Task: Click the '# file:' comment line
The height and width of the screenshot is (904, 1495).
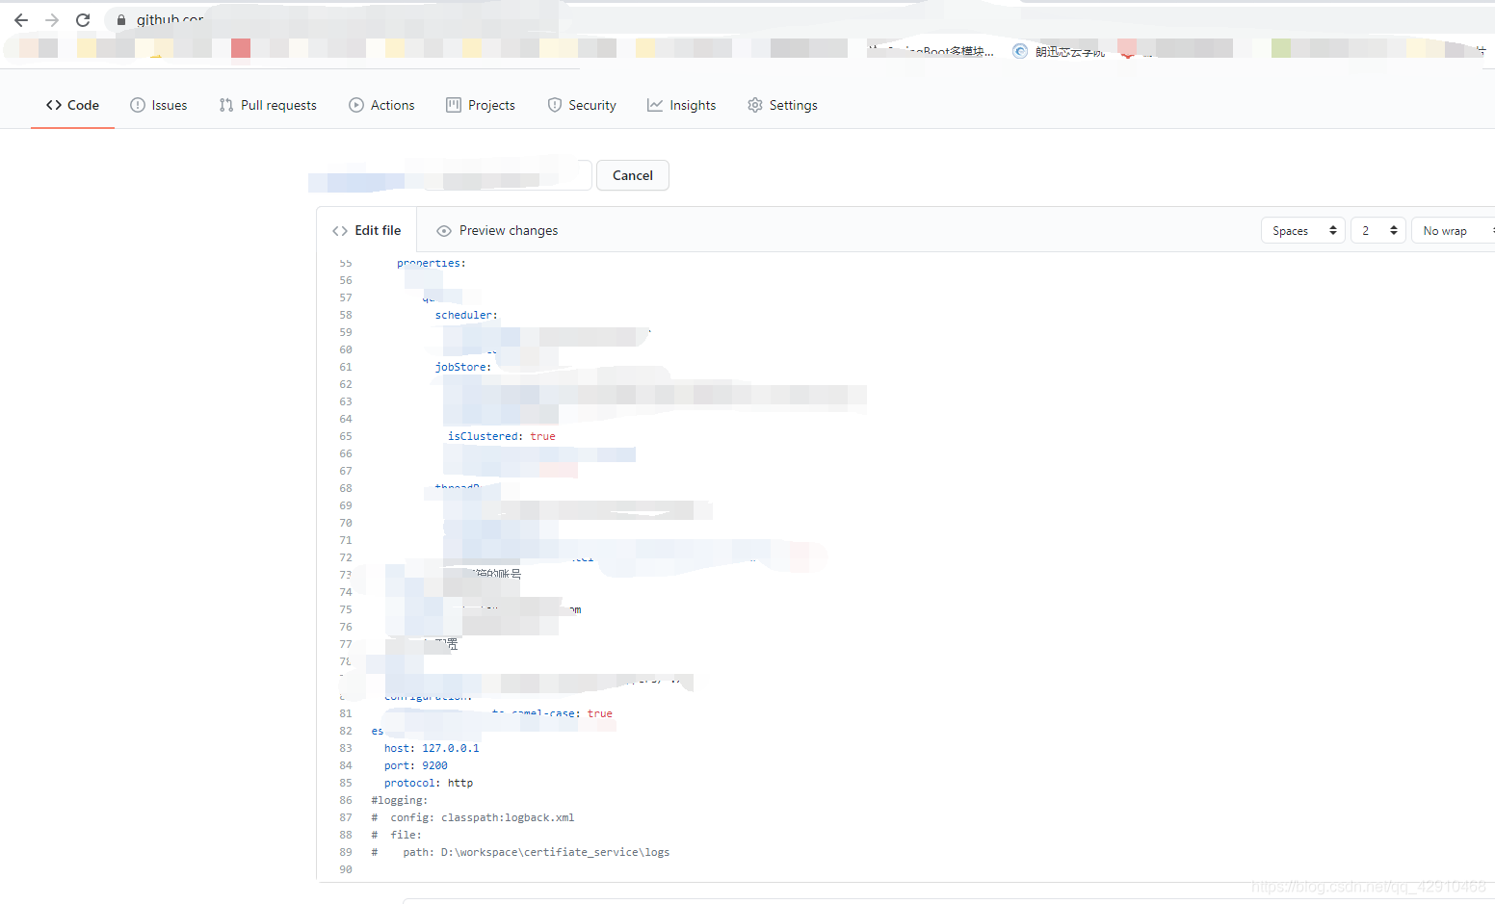Action: point(397,835)
